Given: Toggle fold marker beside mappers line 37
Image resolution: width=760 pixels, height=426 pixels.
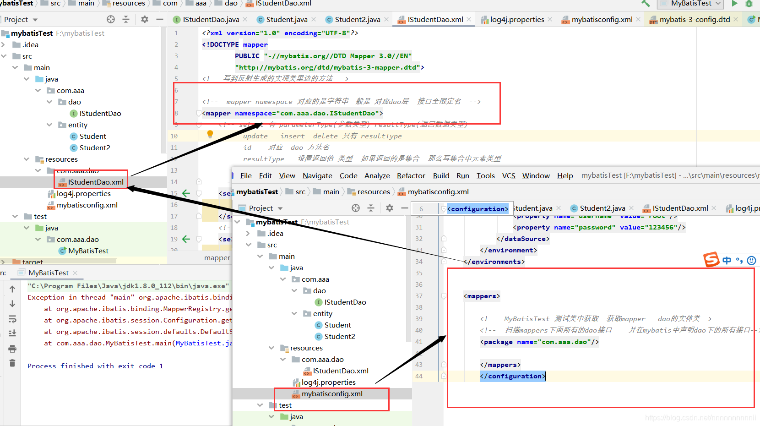Looking at the screenshot, I should click(x=444, y=296).
